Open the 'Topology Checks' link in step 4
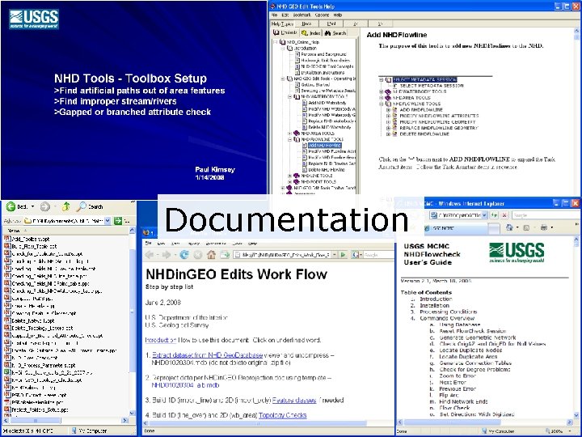 click(282, 415)
